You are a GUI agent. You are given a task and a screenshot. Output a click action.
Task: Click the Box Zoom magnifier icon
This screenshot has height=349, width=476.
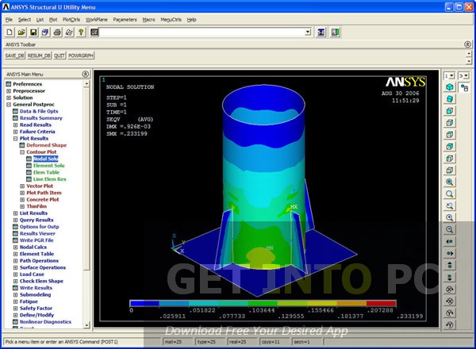coord(450,194)
